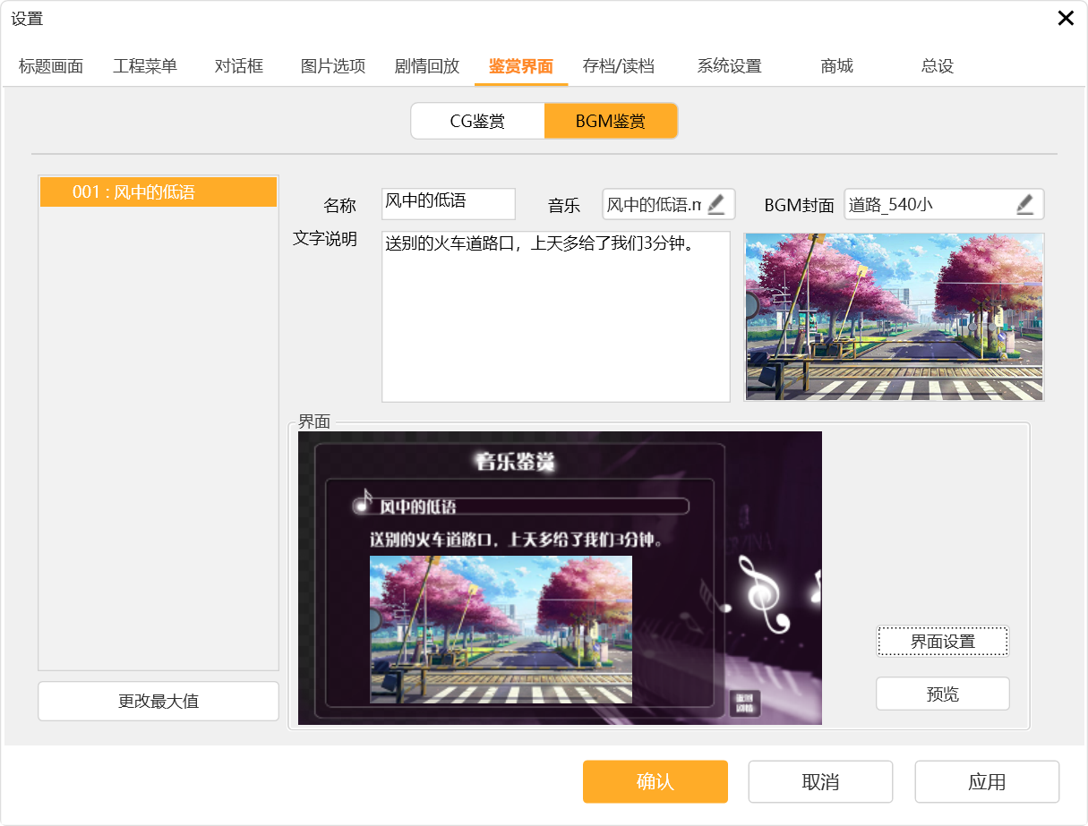Go to the 工程菜单 tab
Viewport: 1088px width, 826px height.
click(145, 66)
